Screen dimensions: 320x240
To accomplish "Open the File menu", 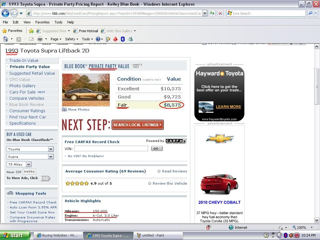I will [x=6, y=22].
